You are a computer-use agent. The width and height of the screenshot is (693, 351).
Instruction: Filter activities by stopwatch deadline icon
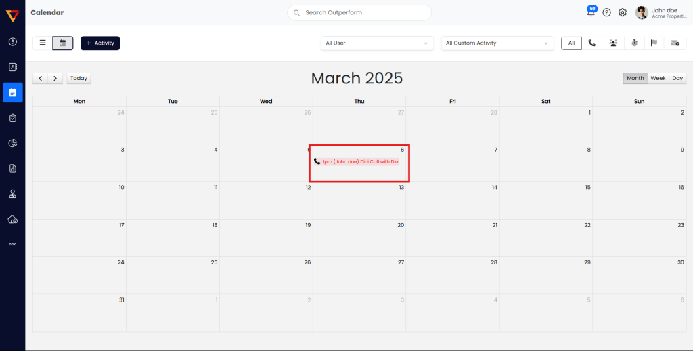[633, 43]
